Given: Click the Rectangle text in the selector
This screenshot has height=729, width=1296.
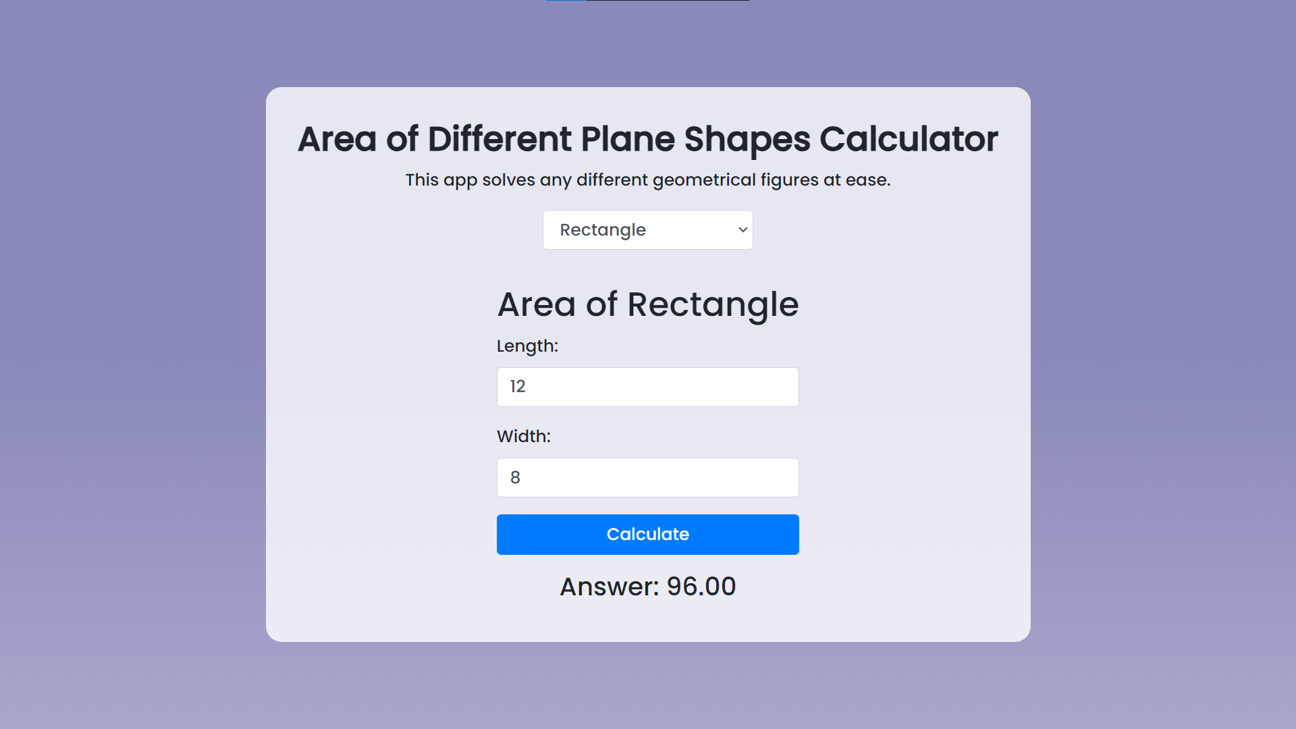Looking at the screenshot, I should (603, 230).
